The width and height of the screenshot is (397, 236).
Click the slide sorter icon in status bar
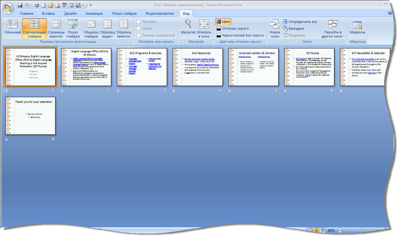316,230
